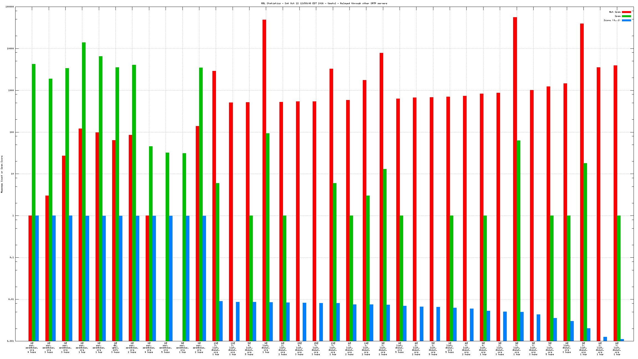Select the 0@ list.dnswl.org 5 hops label
Screen dimensions: 638x359
click(x=399, y=348)
